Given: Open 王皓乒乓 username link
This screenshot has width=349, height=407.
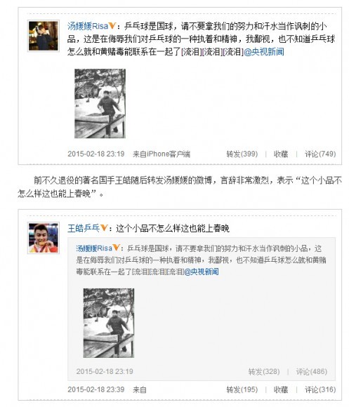Looking at the screenshot, I should [84, 228].
